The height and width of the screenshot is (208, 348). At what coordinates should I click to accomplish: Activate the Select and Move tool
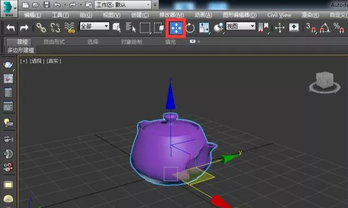click(x=176, y=28)
